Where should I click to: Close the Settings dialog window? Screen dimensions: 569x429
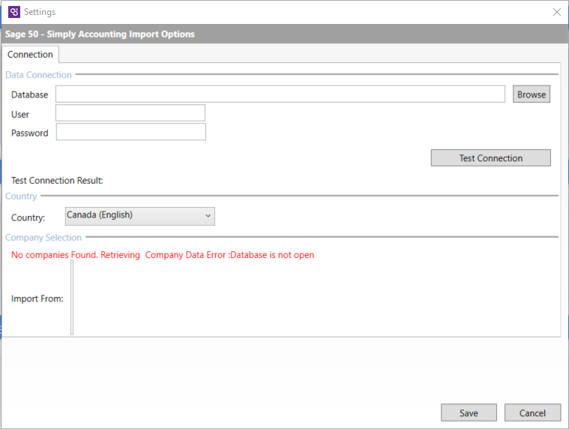[x=557, y=12]
